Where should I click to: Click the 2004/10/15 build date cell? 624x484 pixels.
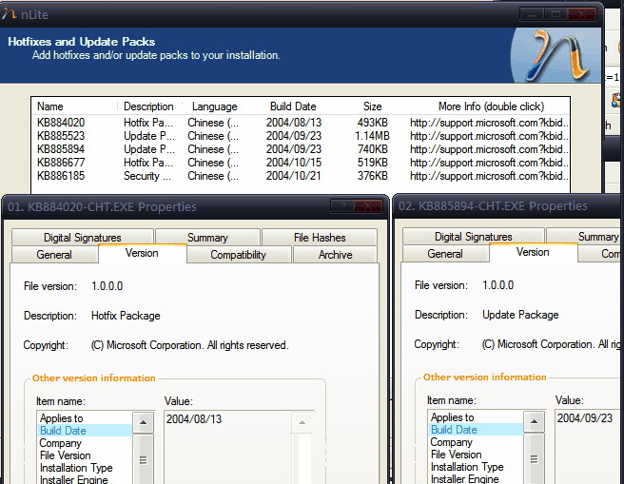click(294, 163)
